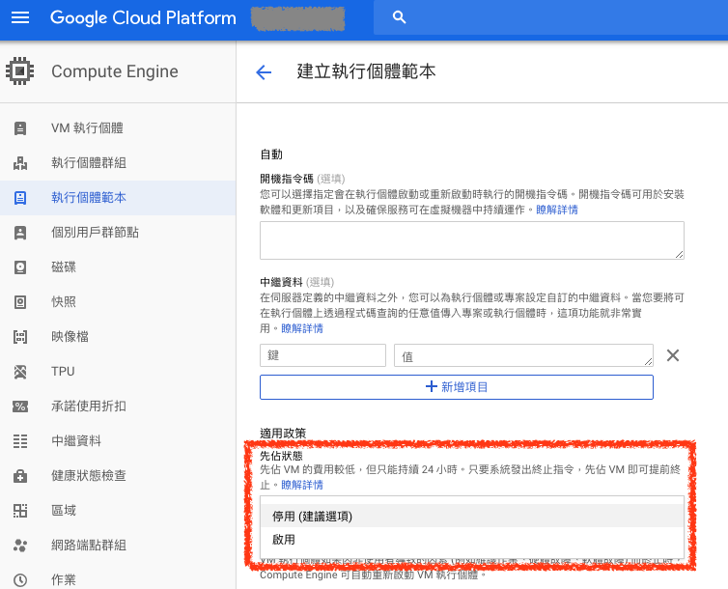Click the 磁碟 disk icon in sidebar
The image size is (728, 589).
tap(20, 267)
